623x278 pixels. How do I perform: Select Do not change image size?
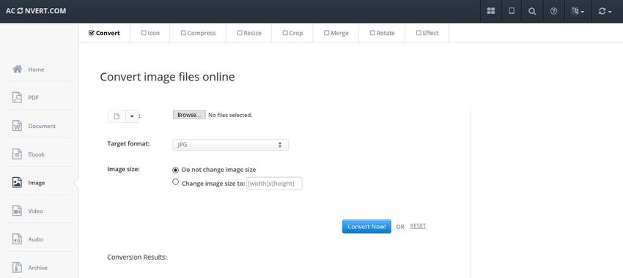point(176,170)
